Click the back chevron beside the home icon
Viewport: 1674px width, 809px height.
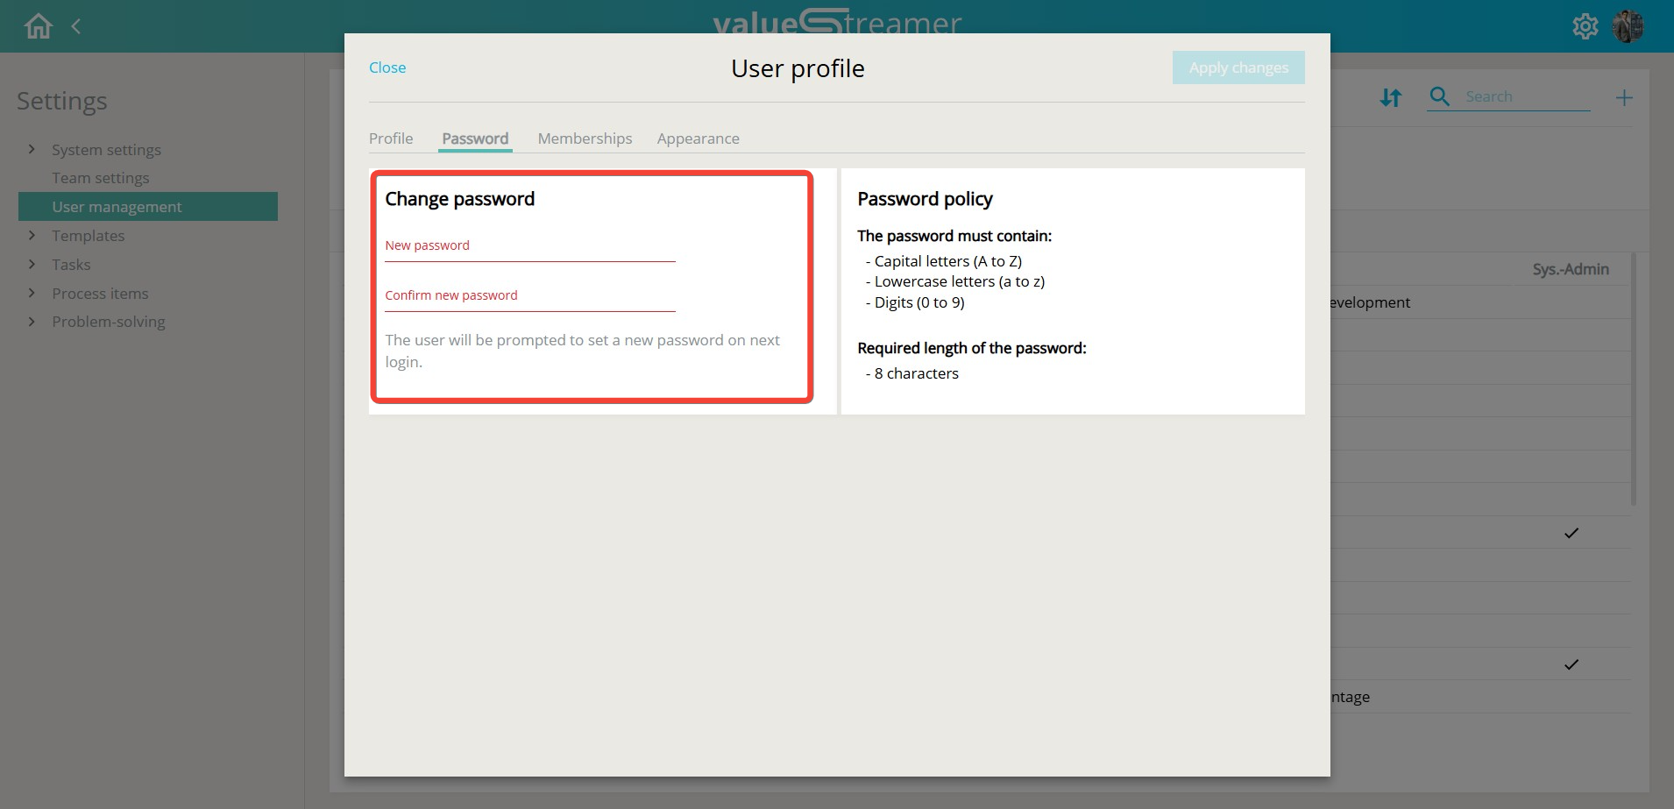pyautogui.click(x=77, y=25)
